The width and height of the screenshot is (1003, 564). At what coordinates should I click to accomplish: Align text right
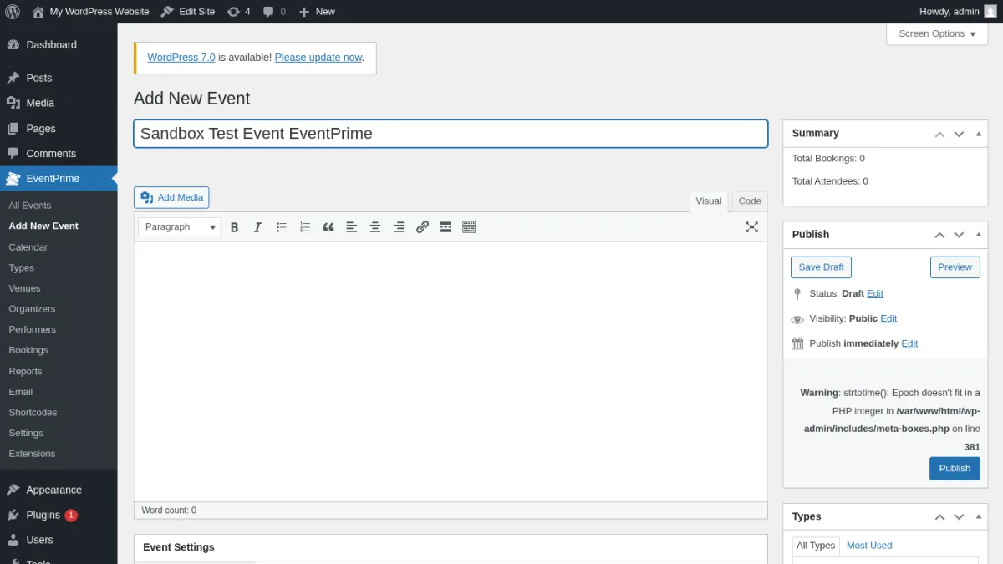(x=399, y=227)
